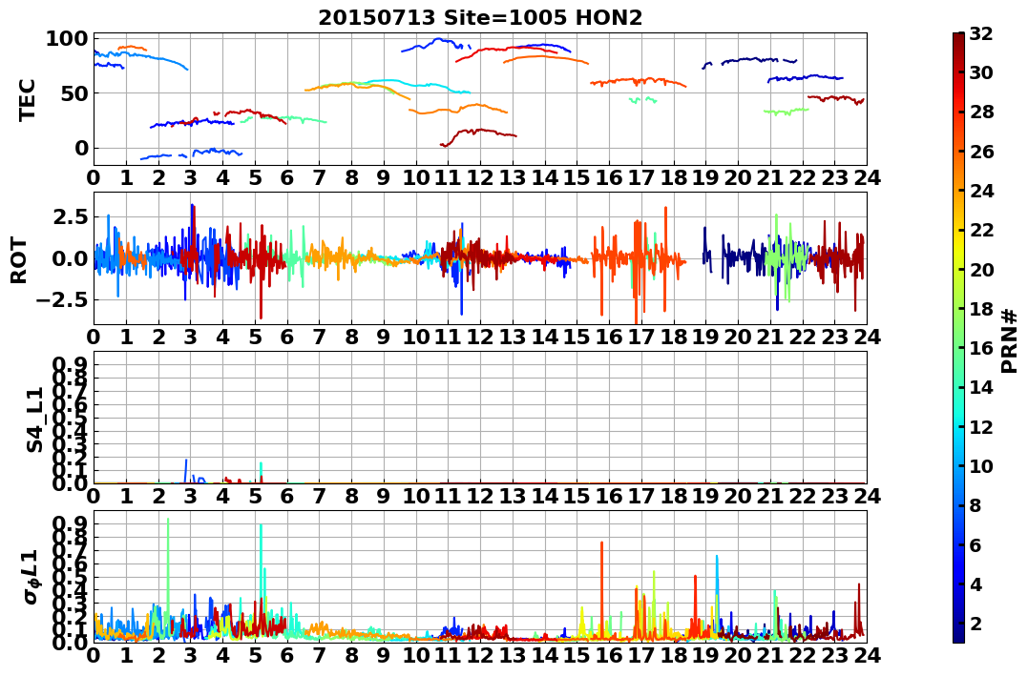Click the hour 2 x-tick under the σφL1 panel

tap(158, 655)
